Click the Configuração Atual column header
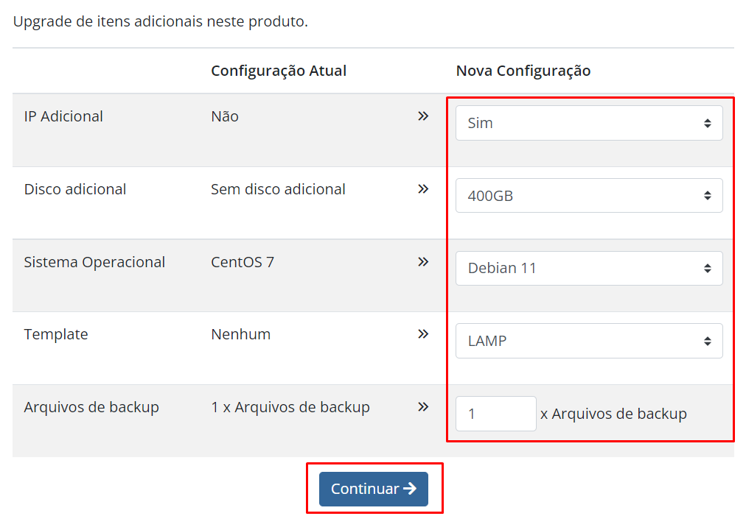This screenshot has width=746, height=530. coord(279,71)
